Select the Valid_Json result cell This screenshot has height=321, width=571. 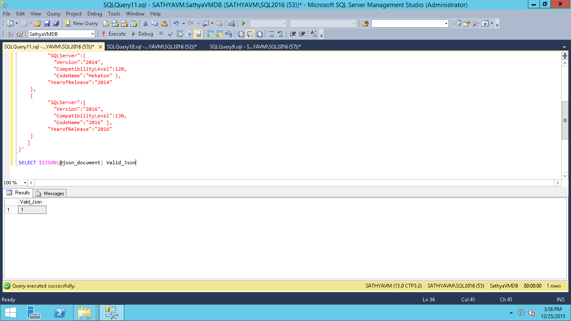32,209
